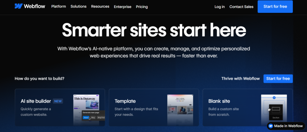The image size is (307, 132).
Task: Open the Resources menu
Action: (x=100, y=7)
